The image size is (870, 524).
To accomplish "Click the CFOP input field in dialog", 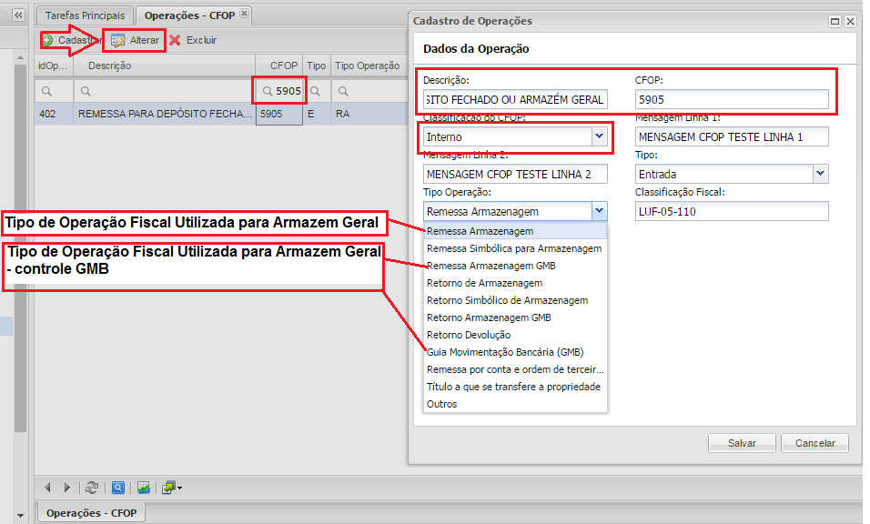I will click(732, 100).
